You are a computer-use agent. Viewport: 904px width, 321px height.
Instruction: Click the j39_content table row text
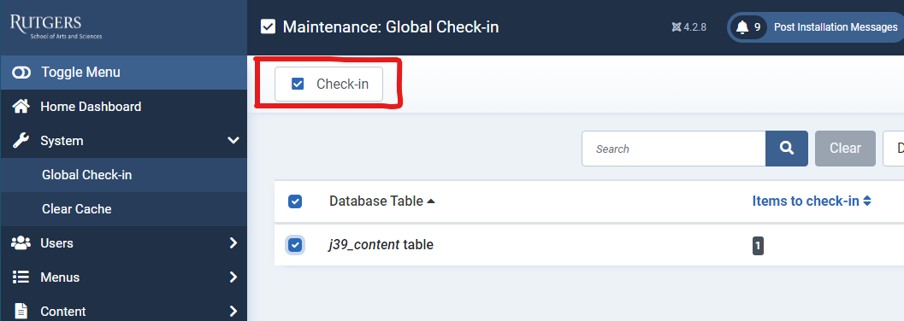pos(381,244)
